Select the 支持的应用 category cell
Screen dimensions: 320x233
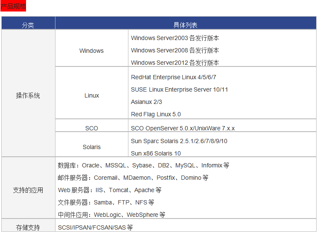click(28, 188)
